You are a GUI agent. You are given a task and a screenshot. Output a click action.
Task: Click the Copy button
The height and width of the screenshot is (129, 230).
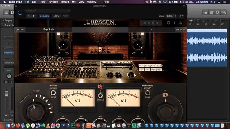(56, 16)
